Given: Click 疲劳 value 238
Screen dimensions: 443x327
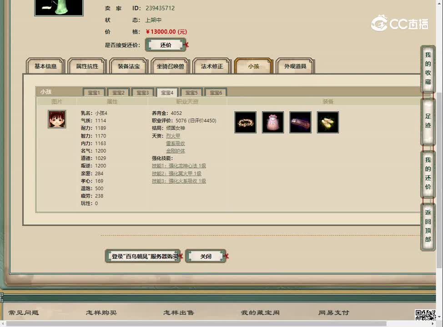Looking at the screenshot, I should (99, 196).
